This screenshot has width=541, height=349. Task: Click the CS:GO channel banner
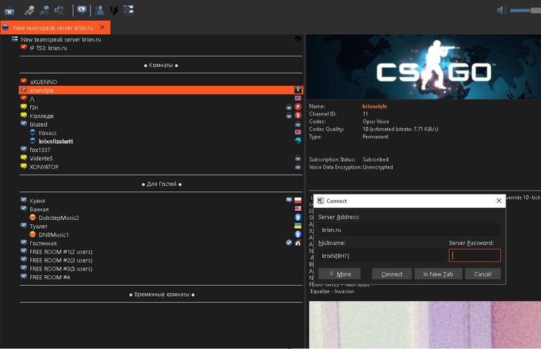tap(423, 67)
